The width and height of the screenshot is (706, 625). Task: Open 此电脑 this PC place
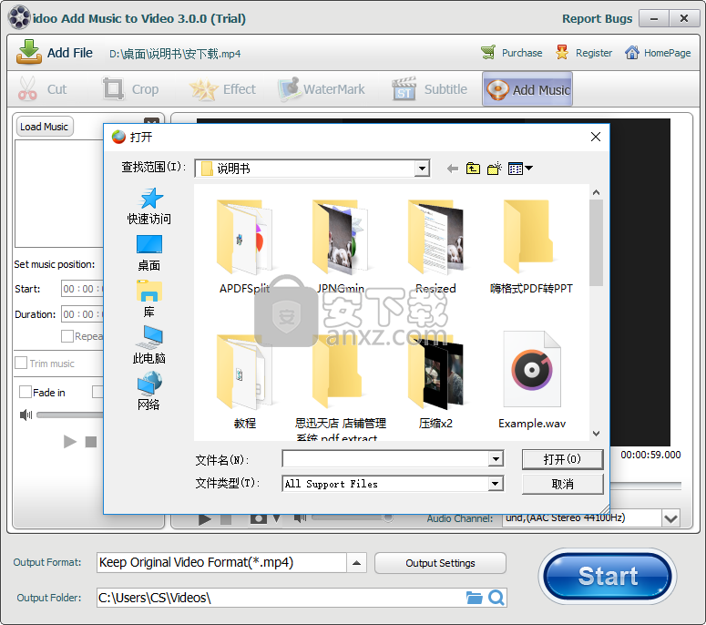[149, 345]
